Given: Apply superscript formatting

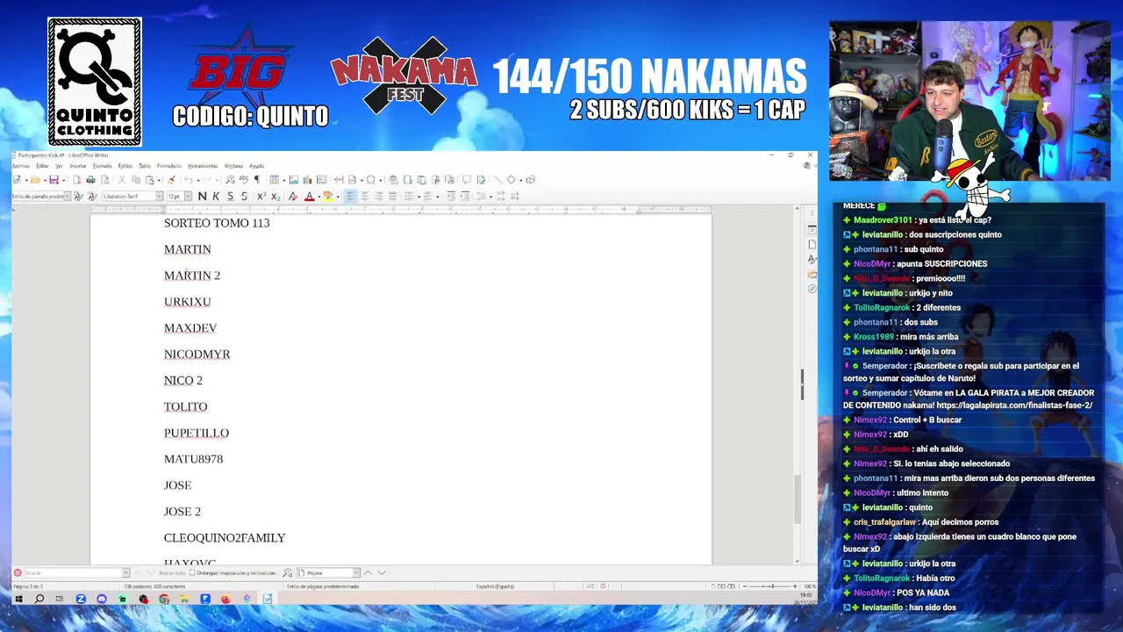Looking at the screenshot, I should (261, 197).
